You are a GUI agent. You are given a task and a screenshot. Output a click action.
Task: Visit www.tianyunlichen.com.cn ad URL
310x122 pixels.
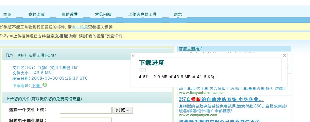point(202,93)
